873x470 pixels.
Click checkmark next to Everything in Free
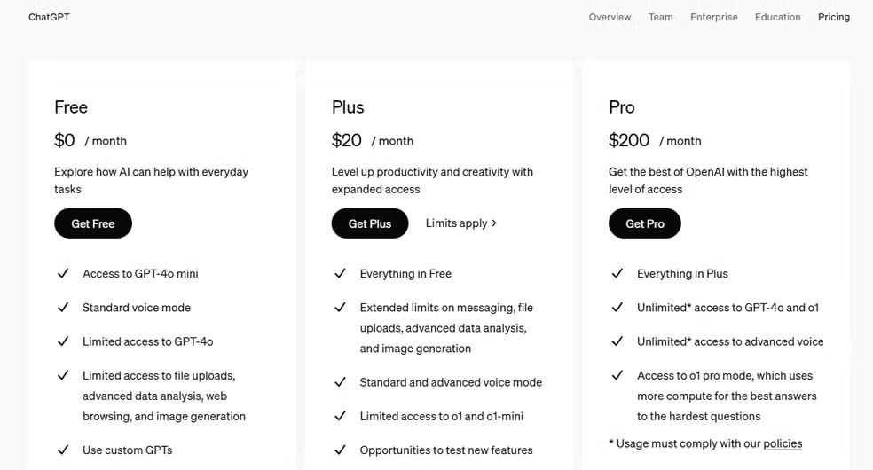click(340, 273)
